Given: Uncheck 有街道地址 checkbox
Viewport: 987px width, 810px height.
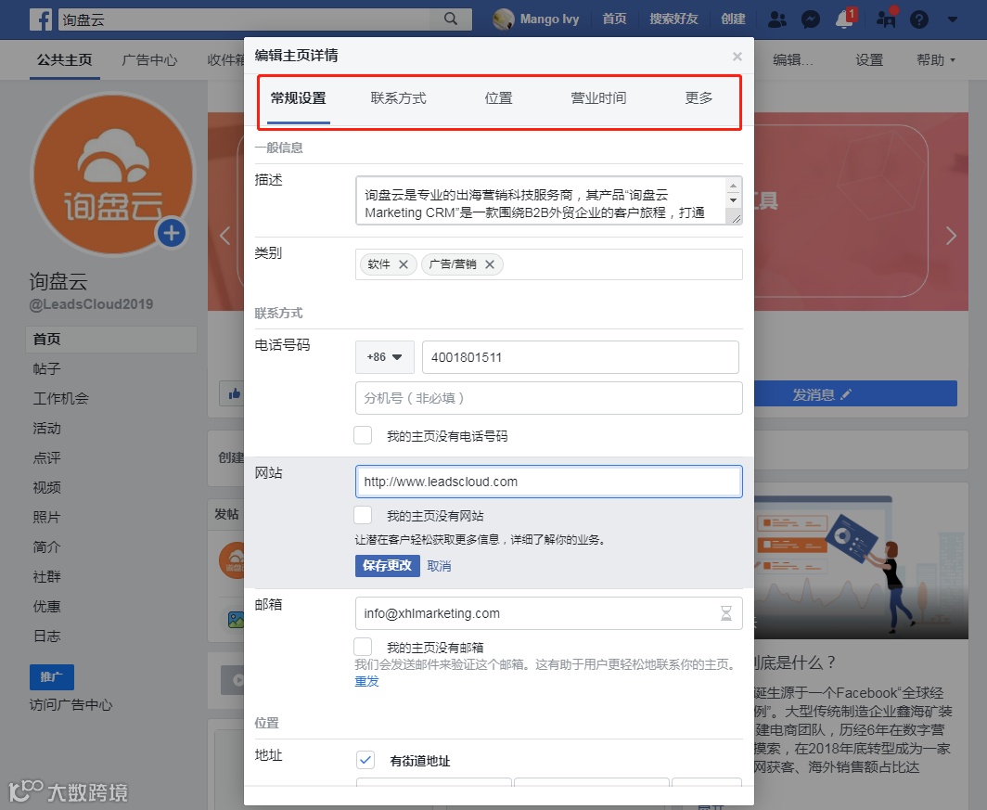Looking at the screenshot, I should (365, 760).
